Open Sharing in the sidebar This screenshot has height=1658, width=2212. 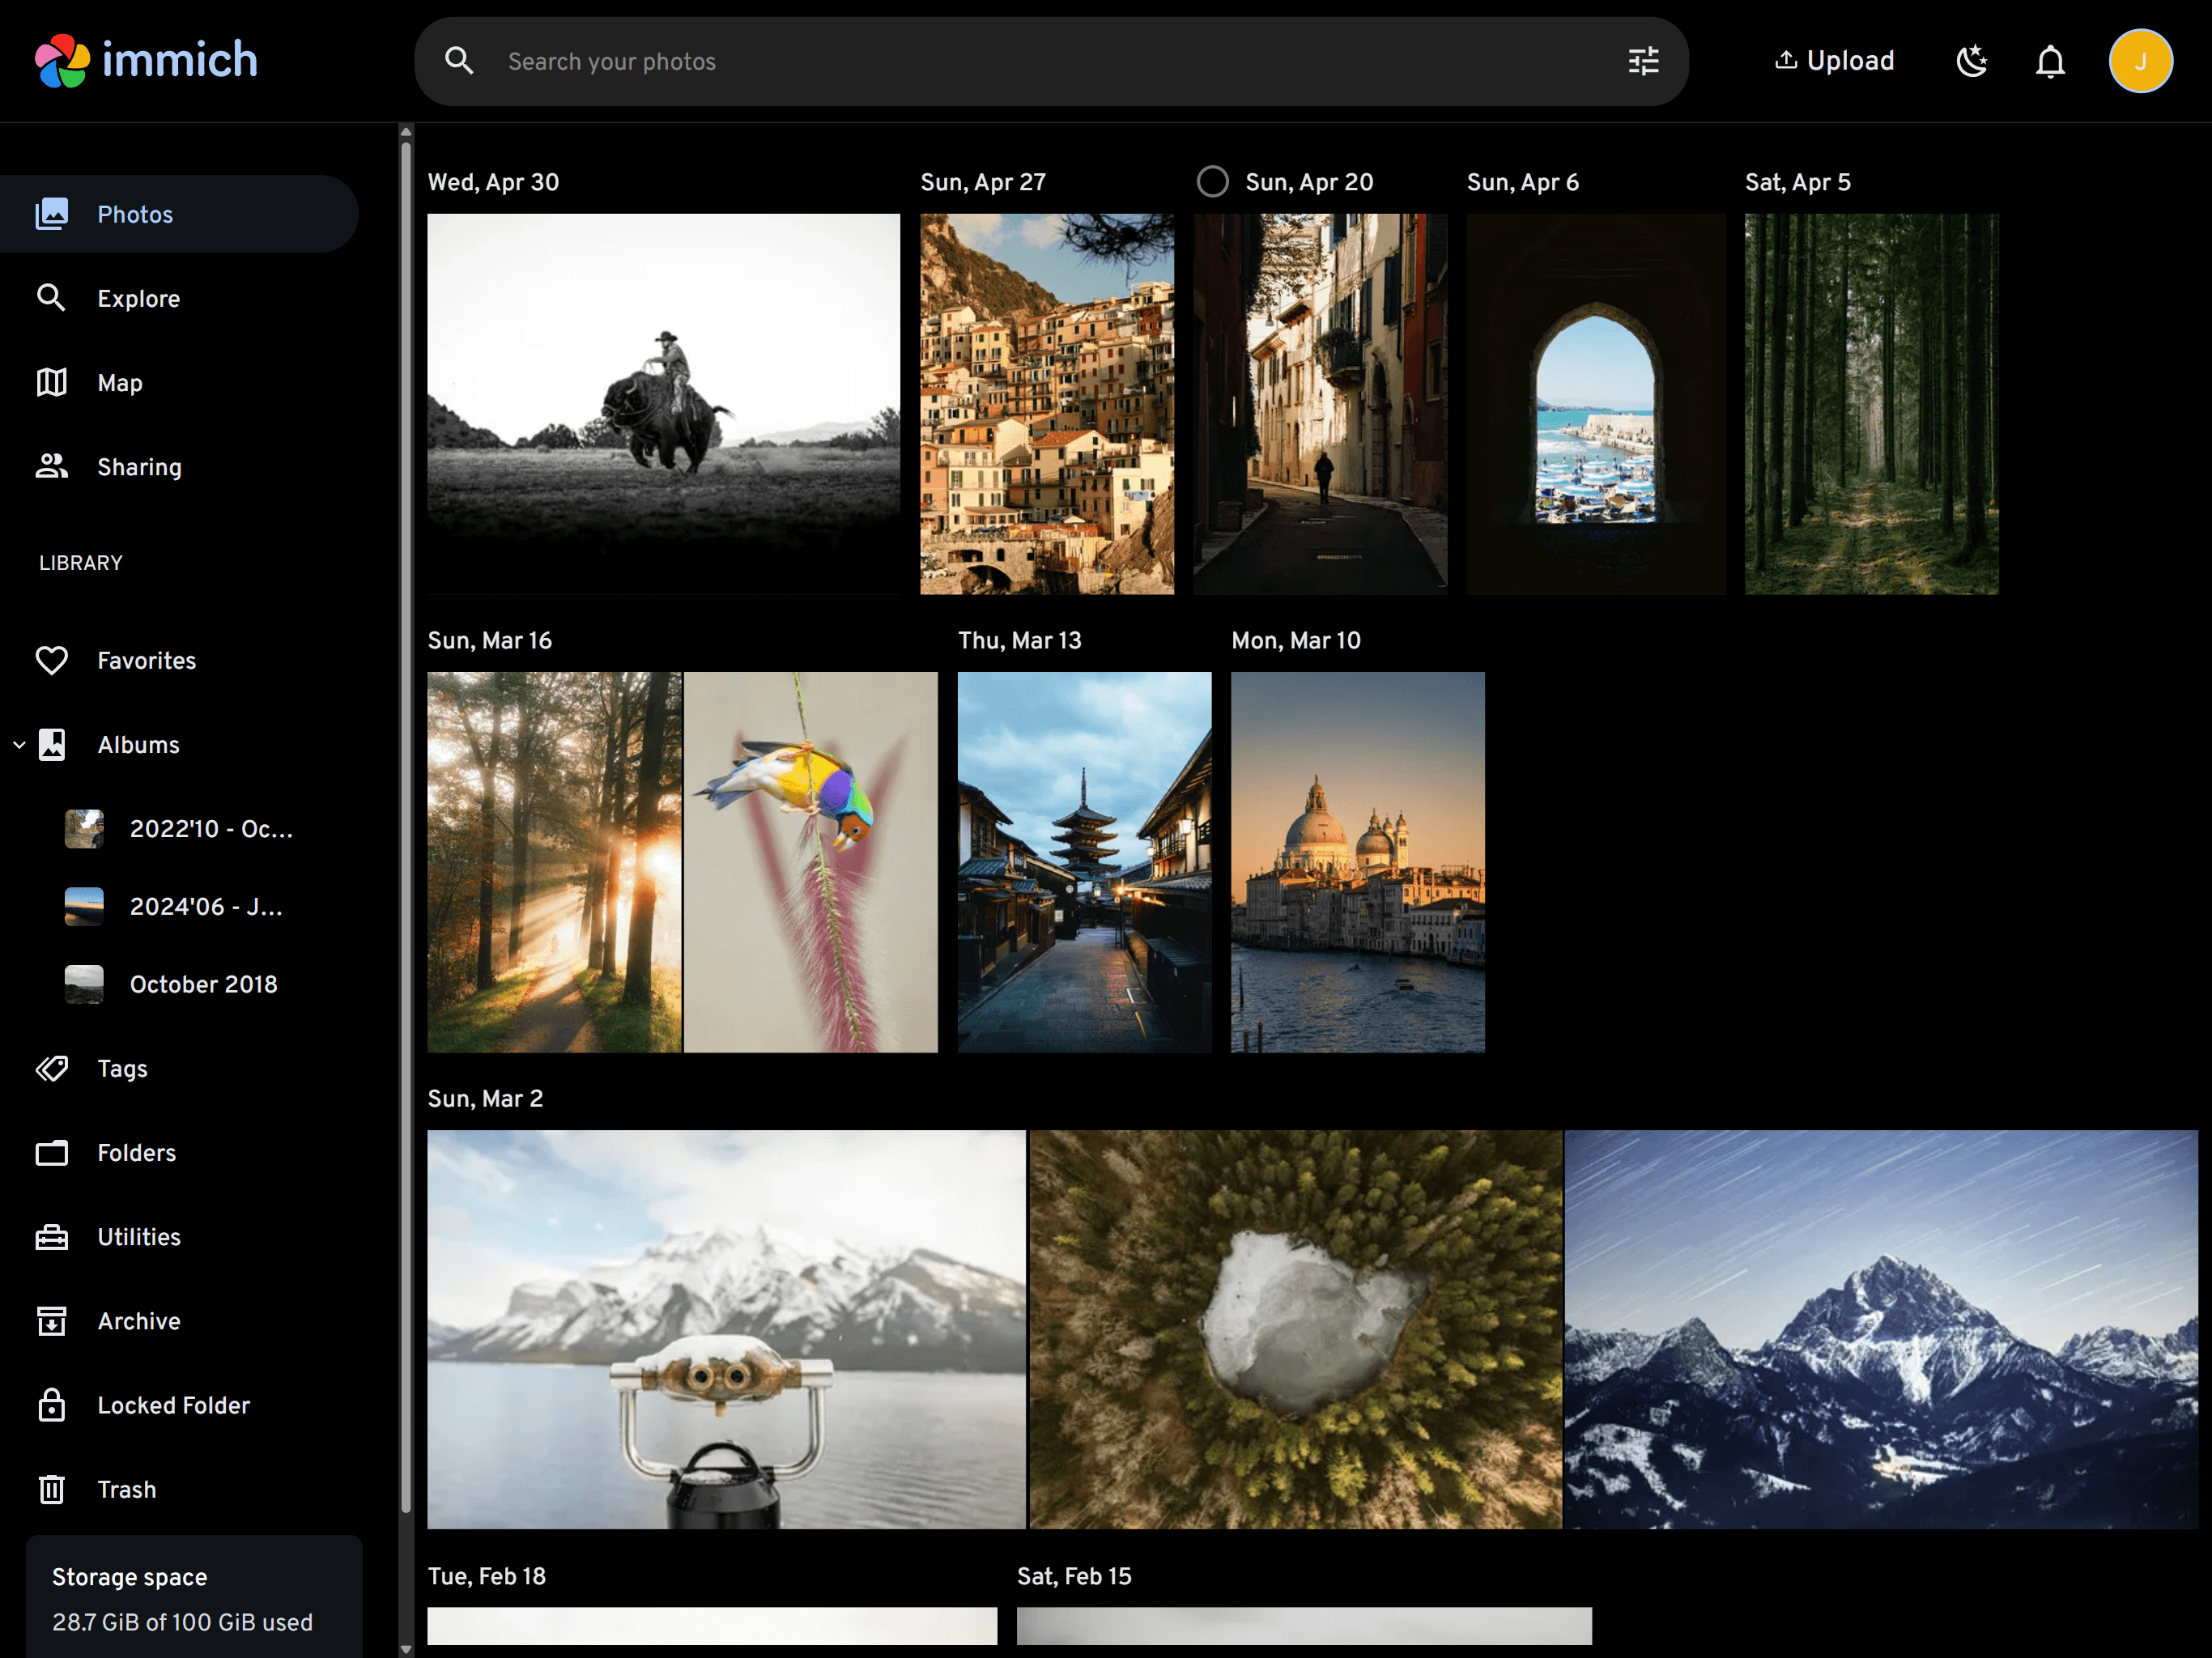pyautogui.click(x=179, y=466)
